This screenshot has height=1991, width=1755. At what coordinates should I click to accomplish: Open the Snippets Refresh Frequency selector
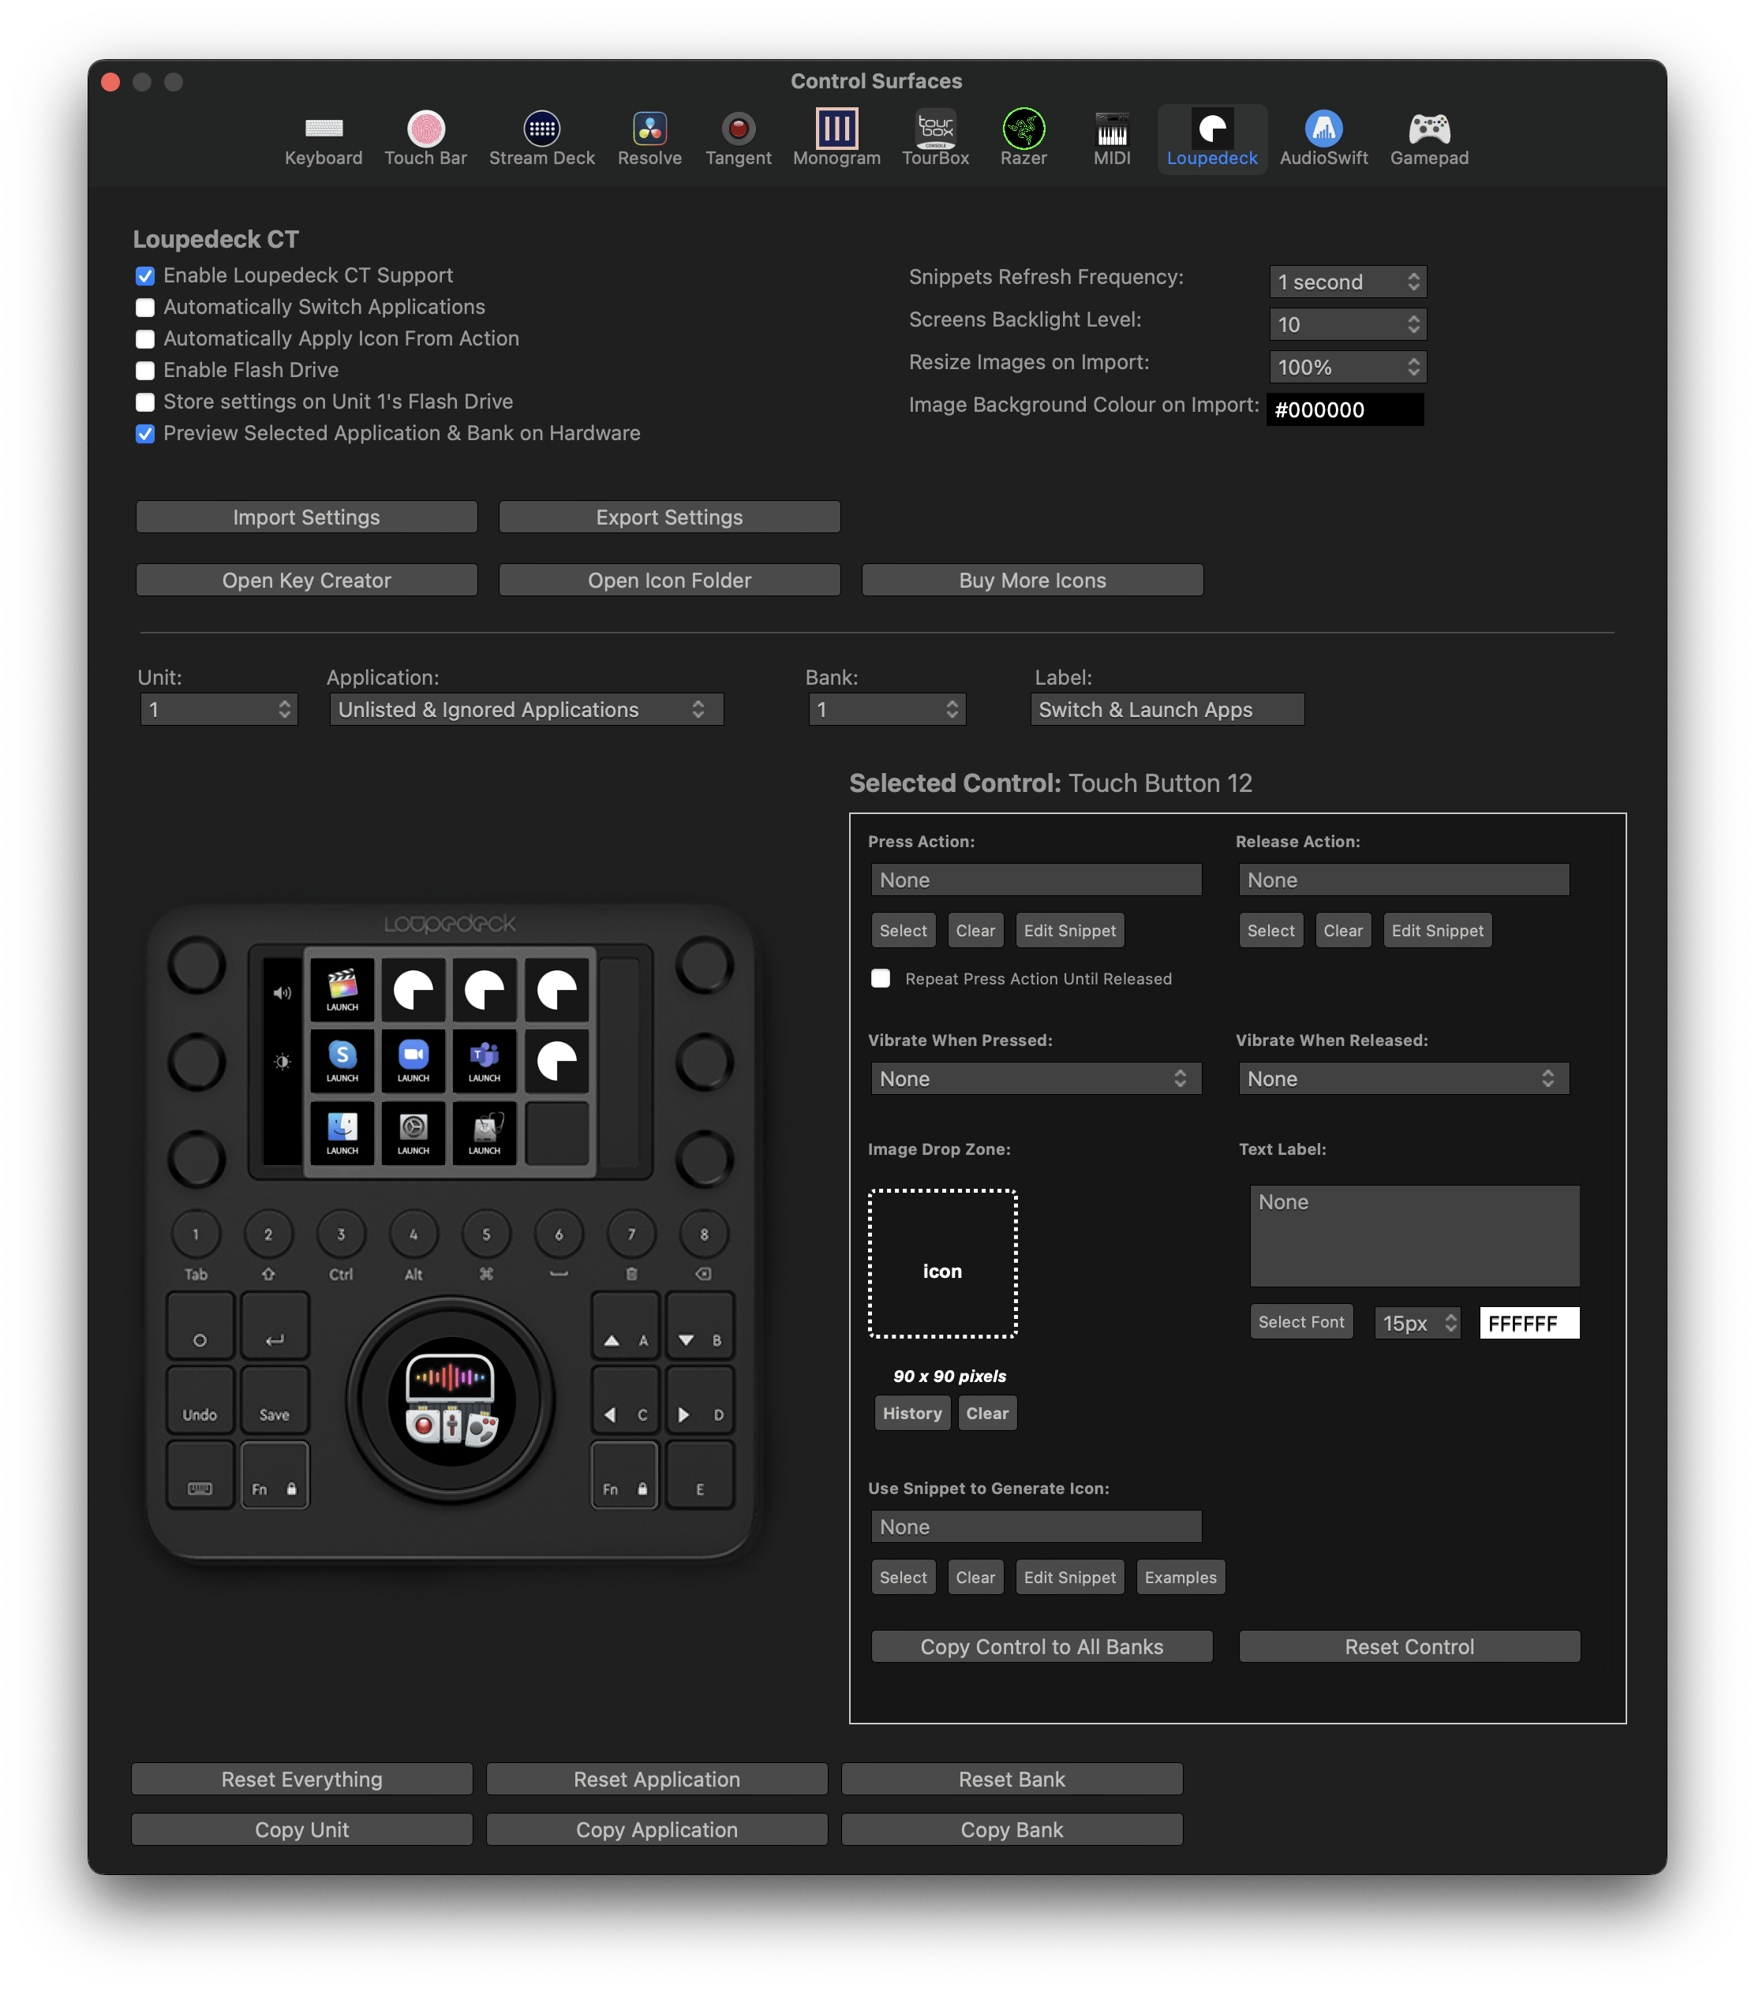1347,282
